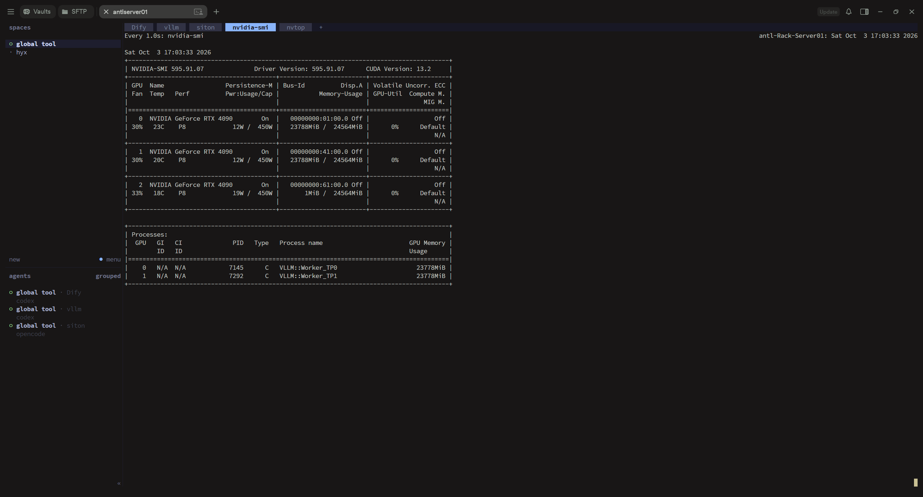This screenshot has height=497, width=923.
Task: Add a new terminal window tab
Action: (321, 27)
